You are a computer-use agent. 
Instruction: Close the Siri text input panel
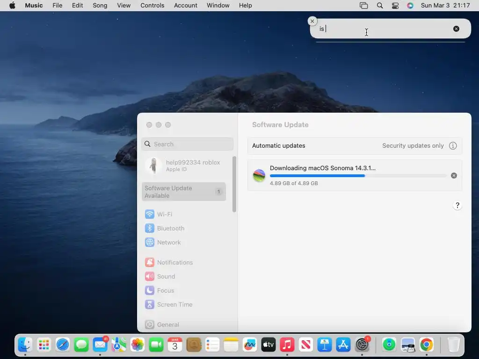312,21
